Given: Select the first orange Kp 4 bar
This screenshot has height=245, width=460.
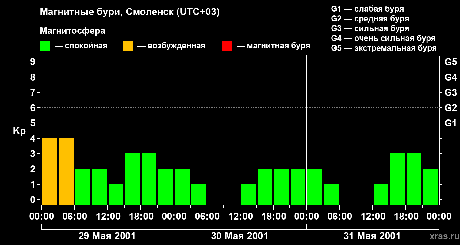Looking at the screenshot, I should [x=50, y=171].
